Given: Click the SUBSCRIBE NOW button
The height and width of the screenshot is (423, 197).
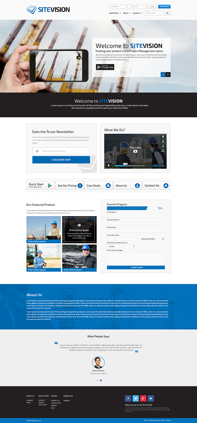Looking at the screenshot, I should click(61, 160).
